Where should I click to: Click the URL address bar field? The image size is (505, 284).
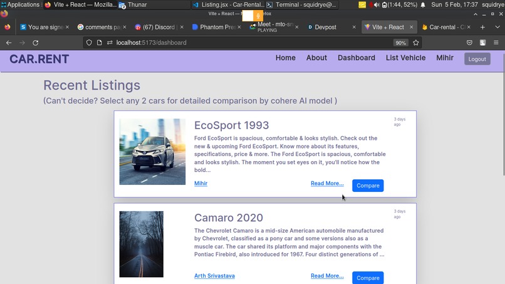(251, 43)
